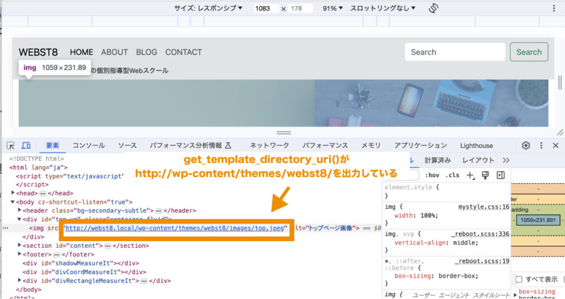Toggle the device toolbar icon
This screenshot has width=565, height=299.
click(26, 145)
